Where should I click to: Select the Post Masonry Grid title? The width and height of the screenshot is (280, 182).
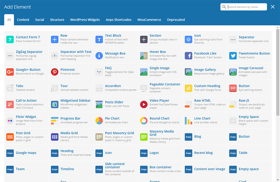point(119,133)
